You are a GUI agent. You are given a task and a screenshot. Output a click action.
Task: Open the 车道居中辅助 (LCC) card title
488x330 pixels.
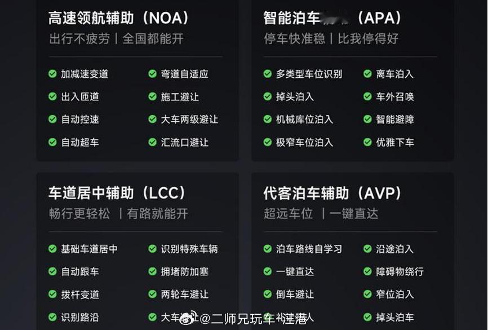pos(117,193)
